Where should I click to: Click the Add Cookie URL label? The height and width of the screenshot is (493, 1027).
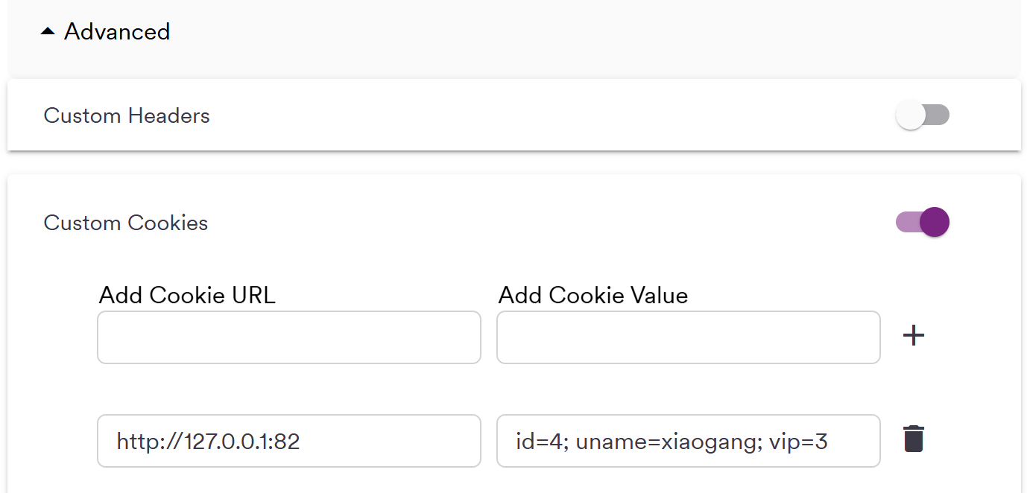187,296
